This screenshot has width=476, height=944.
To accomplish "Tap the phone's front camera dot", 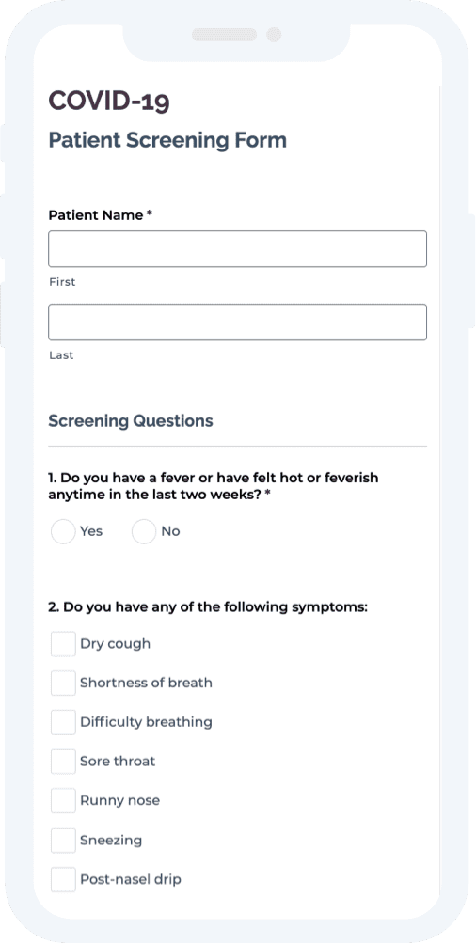I will coord(274,34).
